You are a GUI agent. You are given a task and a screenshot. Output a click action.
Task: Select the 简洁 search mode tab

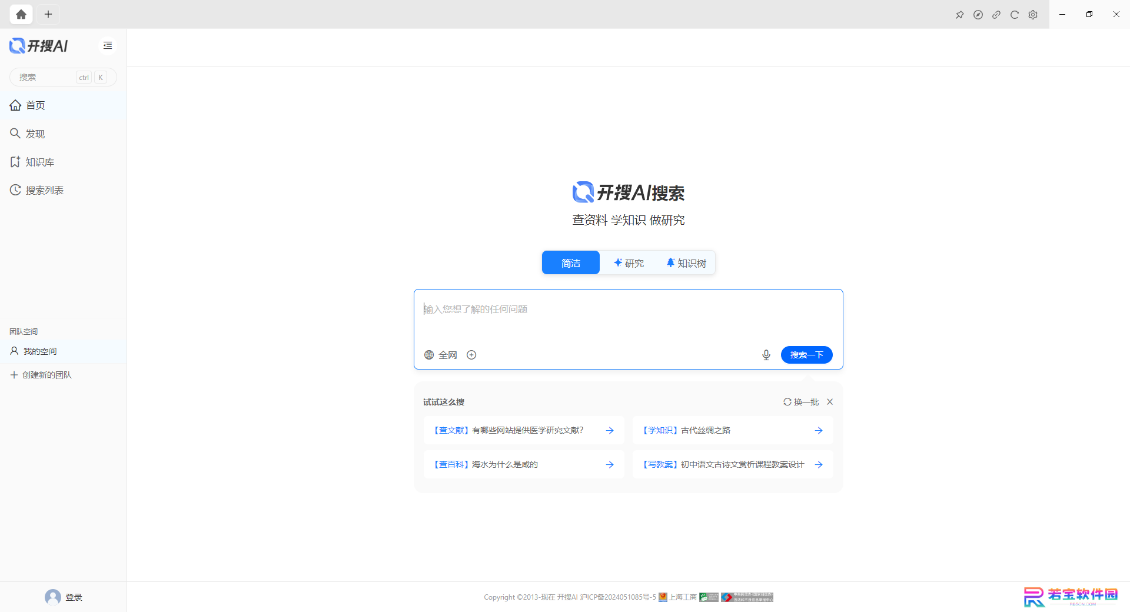(571, 263)
